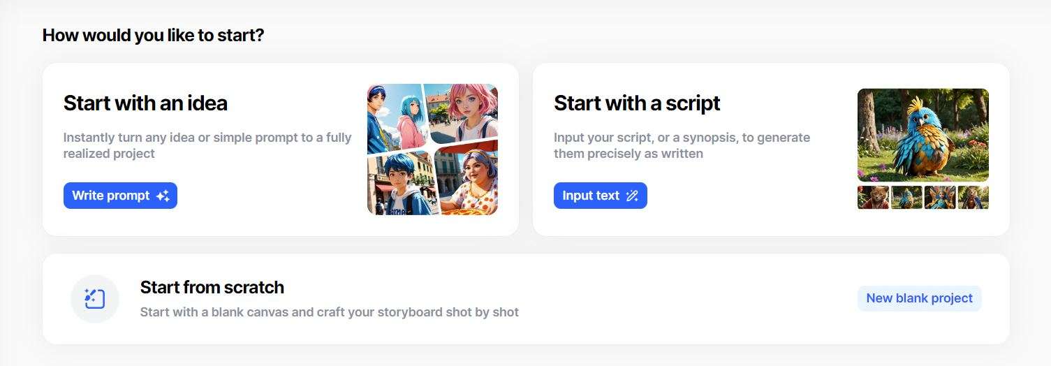Open the large colorful bird preview image
1051x366 pixels.
coord(923,135)
